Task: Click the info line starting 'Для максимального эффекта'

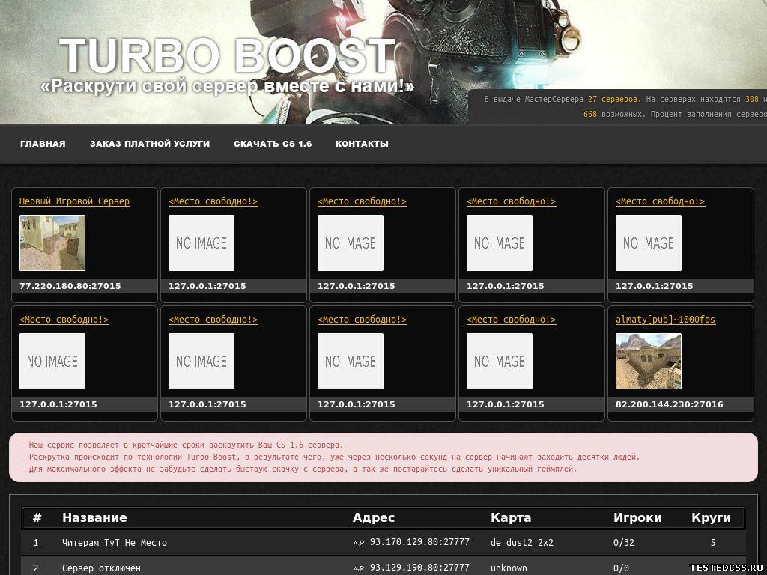Action: (298, 469)
